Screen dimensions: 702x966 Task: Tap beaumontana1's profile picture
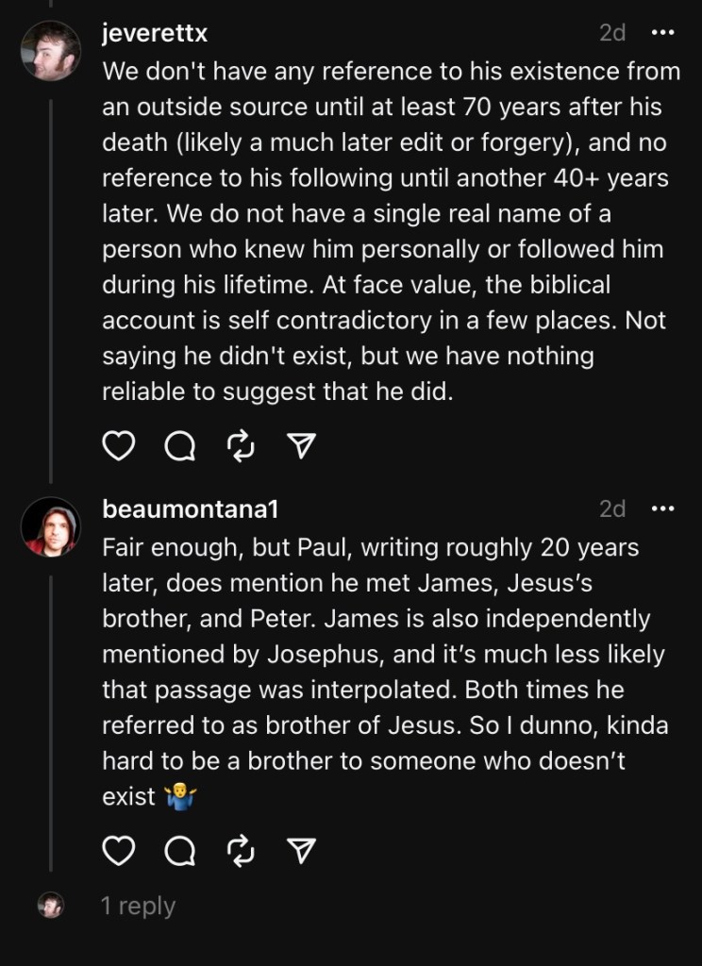tap(51, 526)
